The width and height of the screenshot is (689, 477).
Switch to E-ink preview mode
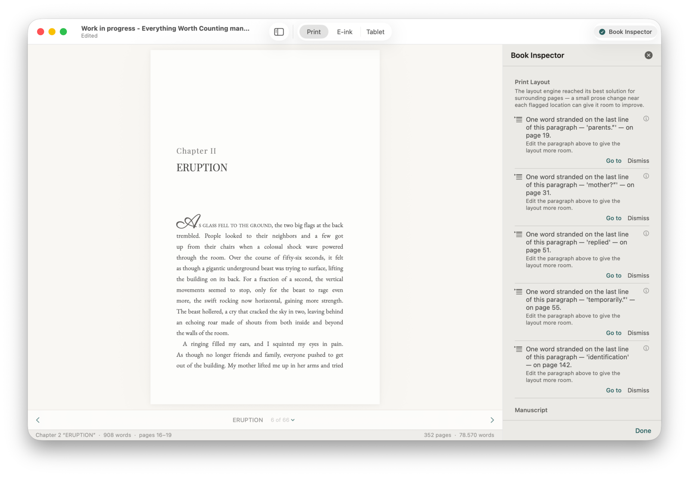point(344,32)
